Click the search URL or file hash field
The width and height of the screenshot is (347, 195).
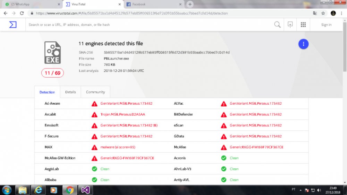[149, 25]
